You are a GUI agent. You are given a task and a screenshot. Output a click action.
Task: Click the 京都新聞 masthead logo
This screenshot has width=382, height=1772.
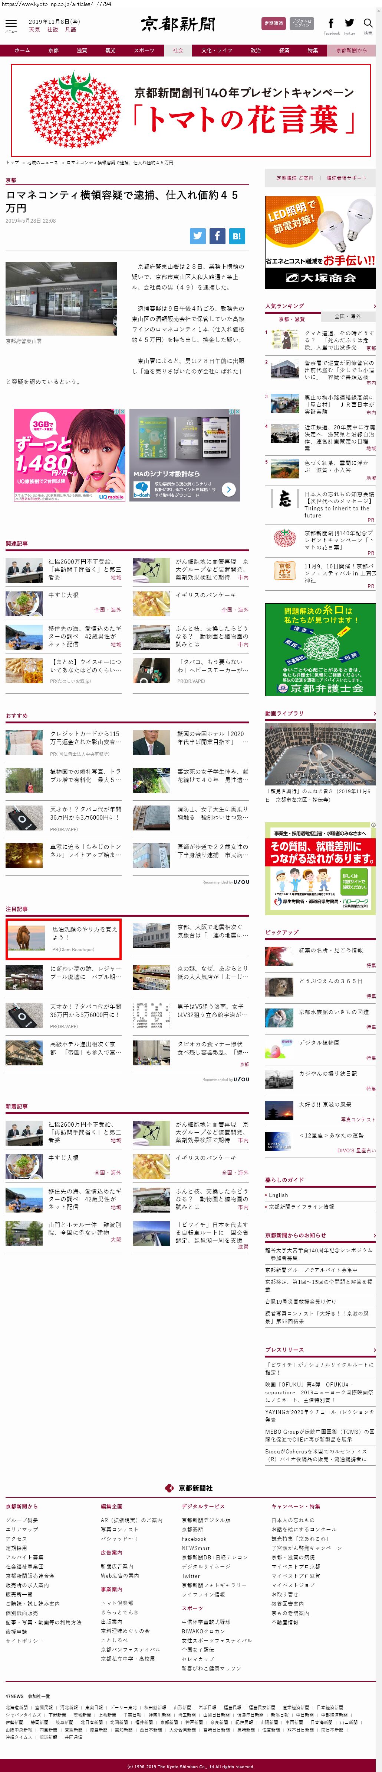pos(178,24)
